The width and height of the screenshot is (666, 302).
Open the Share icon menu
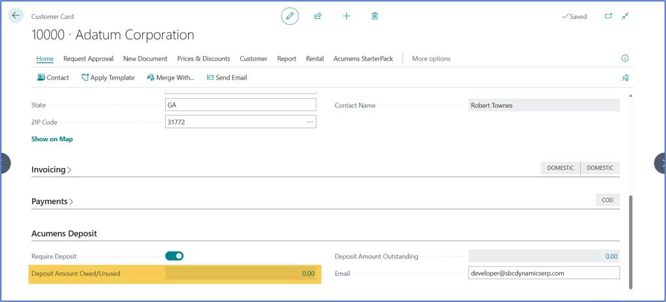[318, 16]
